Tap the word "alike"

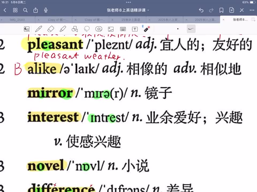point(42,69)
